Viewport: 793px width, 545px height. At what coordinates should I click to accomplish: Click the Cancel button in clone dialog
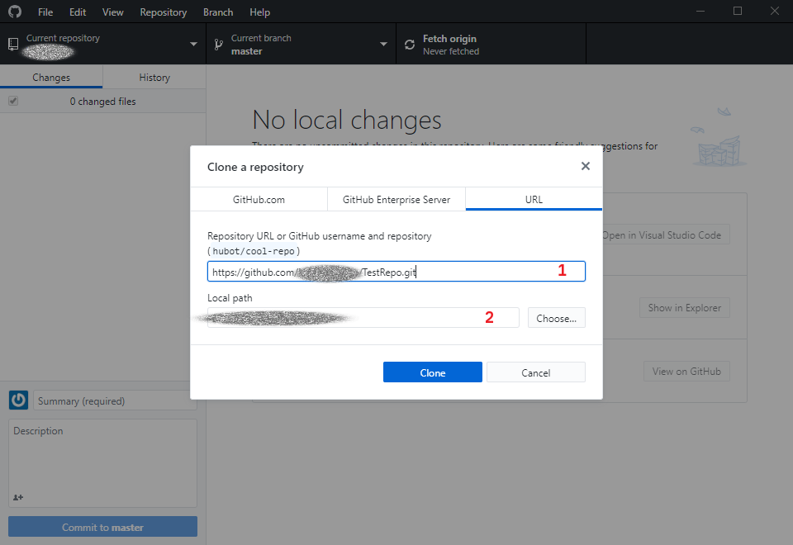[535, 372]
